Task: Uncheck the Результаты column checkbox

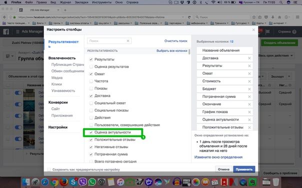Action: [91, 59]
